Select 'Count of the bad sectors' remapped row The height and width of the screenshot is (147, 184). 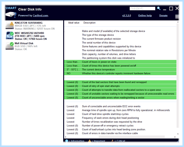pyautogui.click(x=120, y=82)
